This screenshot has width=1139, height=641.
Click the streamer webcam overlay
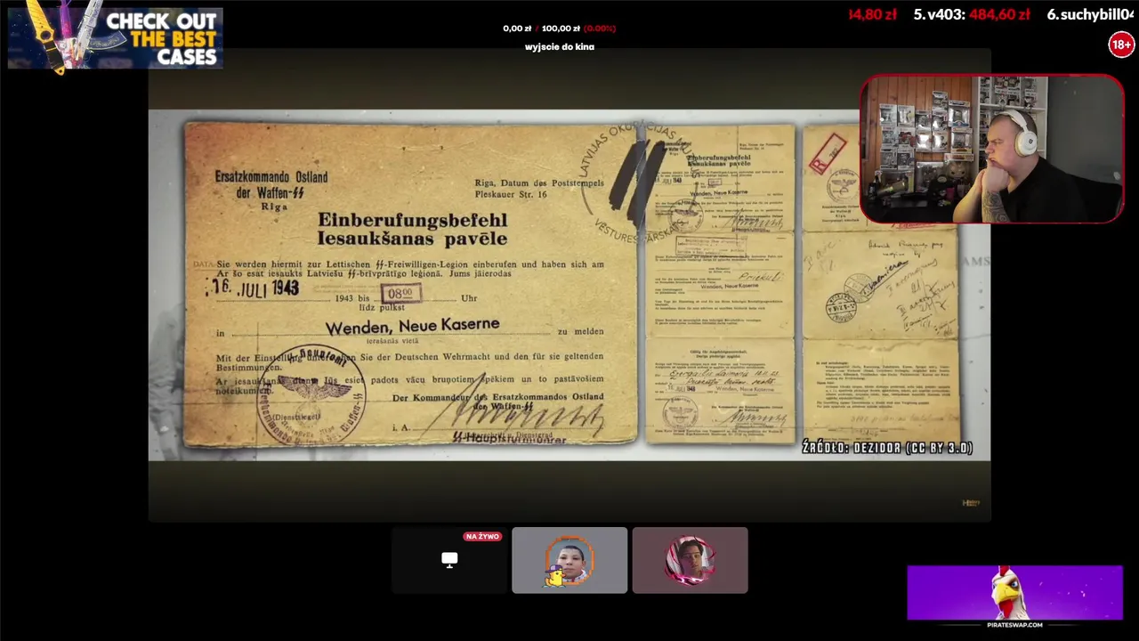pos(992,149)
